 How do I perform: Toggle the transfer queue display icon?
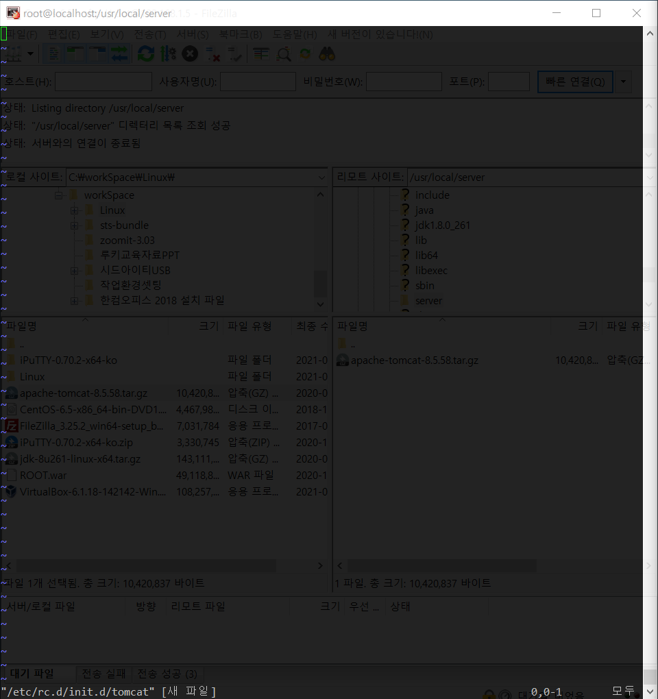(x=119, y=54)
